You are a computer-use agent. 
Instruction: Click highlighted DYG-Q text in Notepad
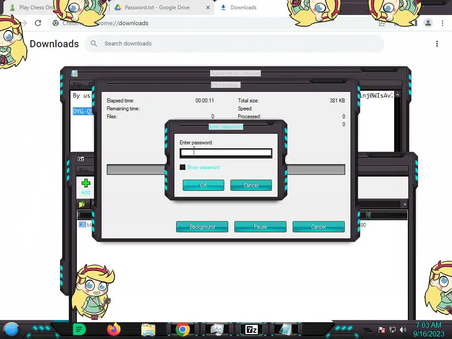83,111
